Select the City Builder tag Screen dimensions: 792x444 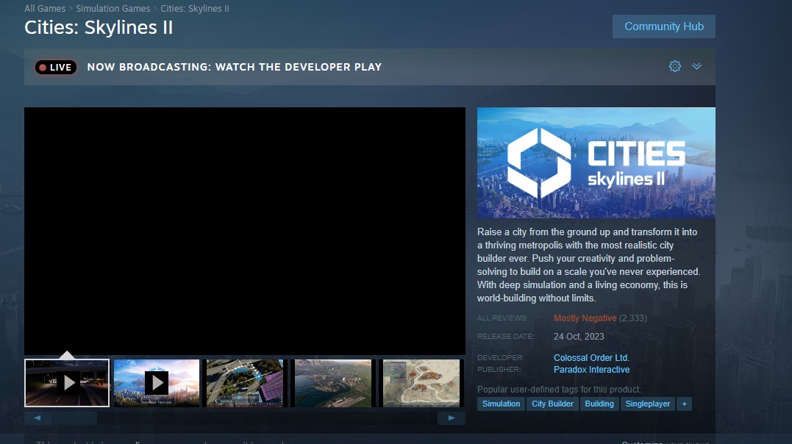tap(552, 404)
